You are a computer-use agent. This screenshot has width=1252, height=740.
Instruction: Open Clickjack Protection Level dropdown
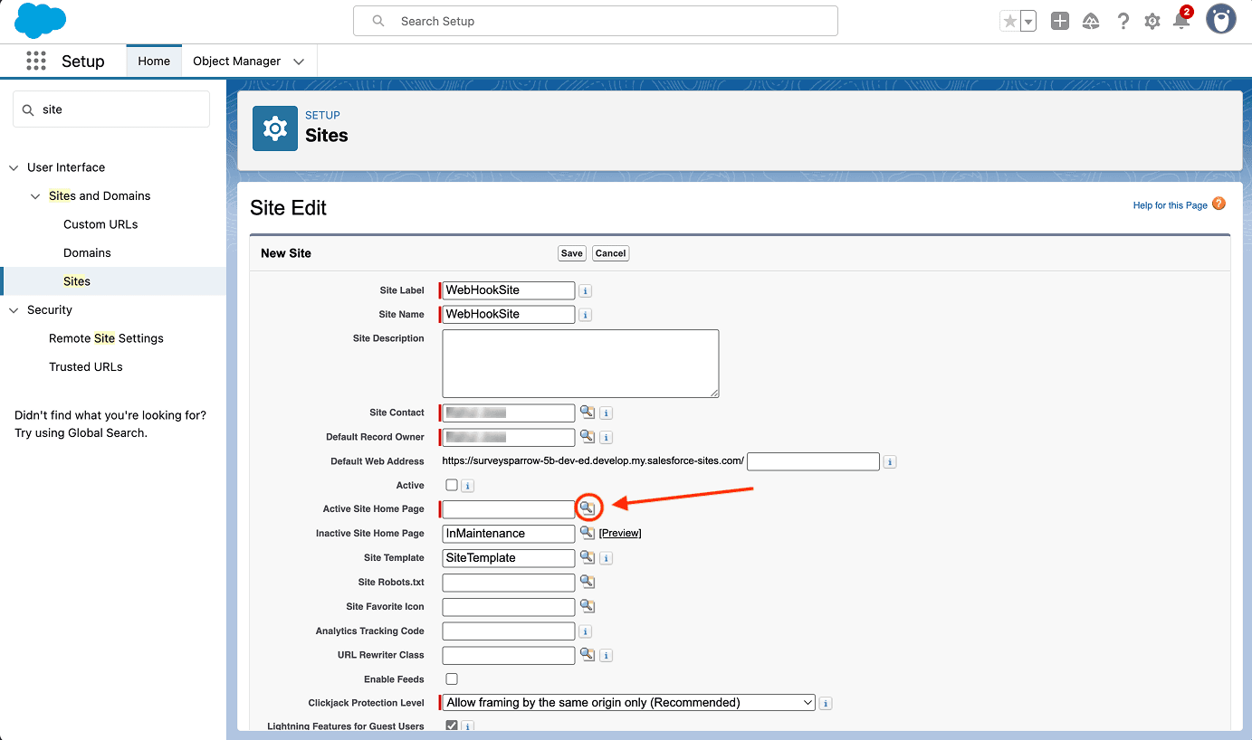tap(628, 703)
